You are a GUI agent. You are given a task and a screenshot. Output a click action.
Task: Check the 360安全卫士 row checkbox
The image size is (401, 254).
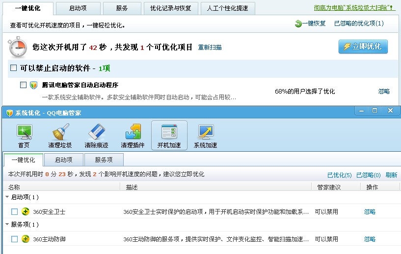(15, 211)
